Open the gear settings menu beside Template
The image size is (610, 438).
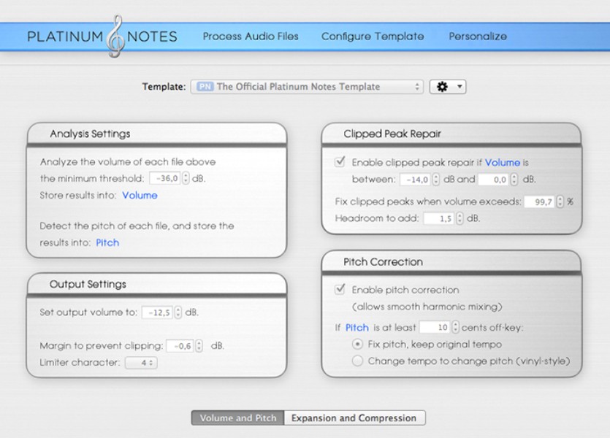pos(447,87)
